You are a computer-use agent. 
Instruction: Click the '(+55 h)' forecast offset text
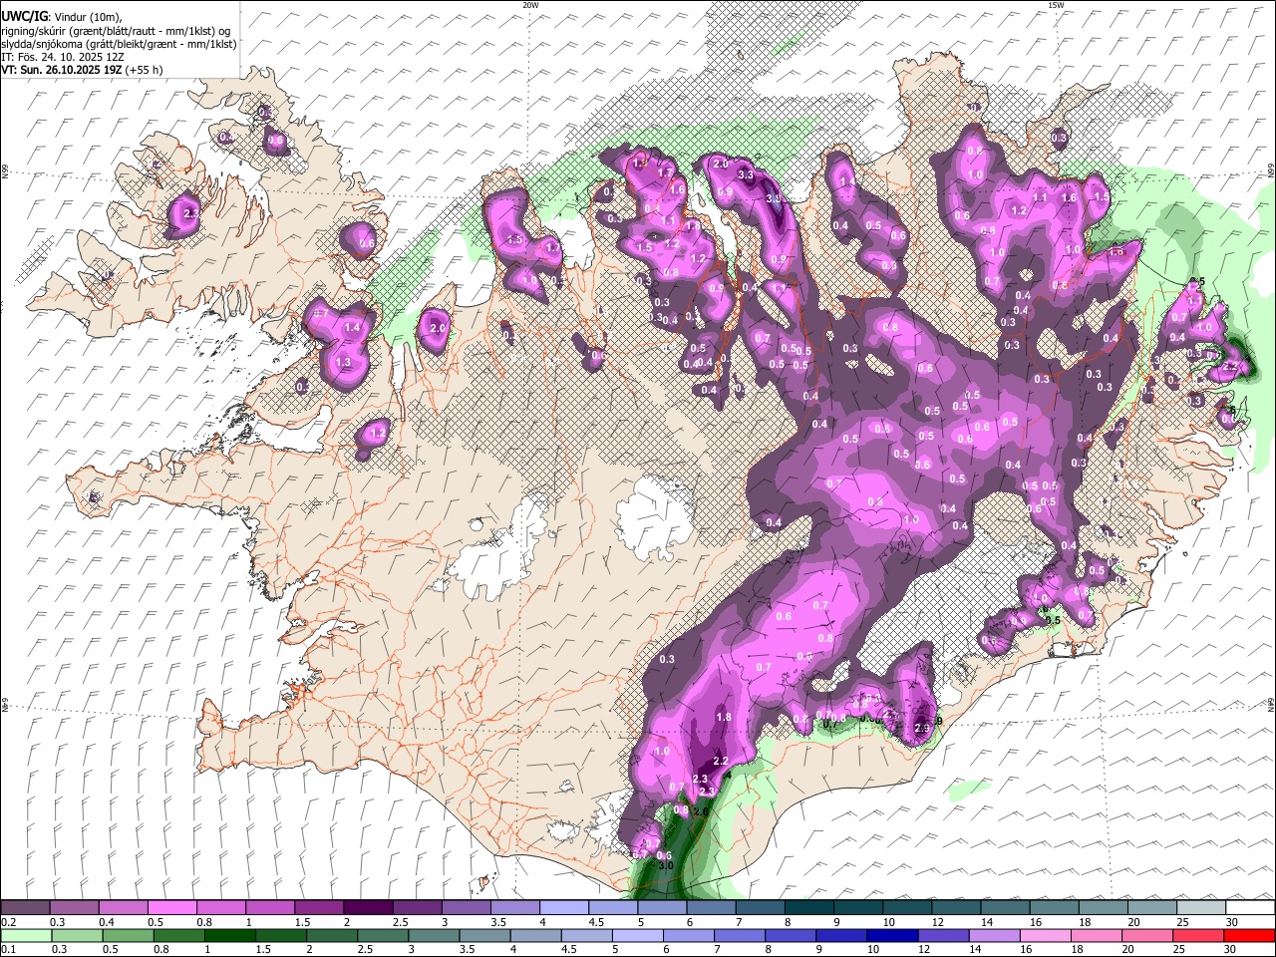click(x=144, y=70)
